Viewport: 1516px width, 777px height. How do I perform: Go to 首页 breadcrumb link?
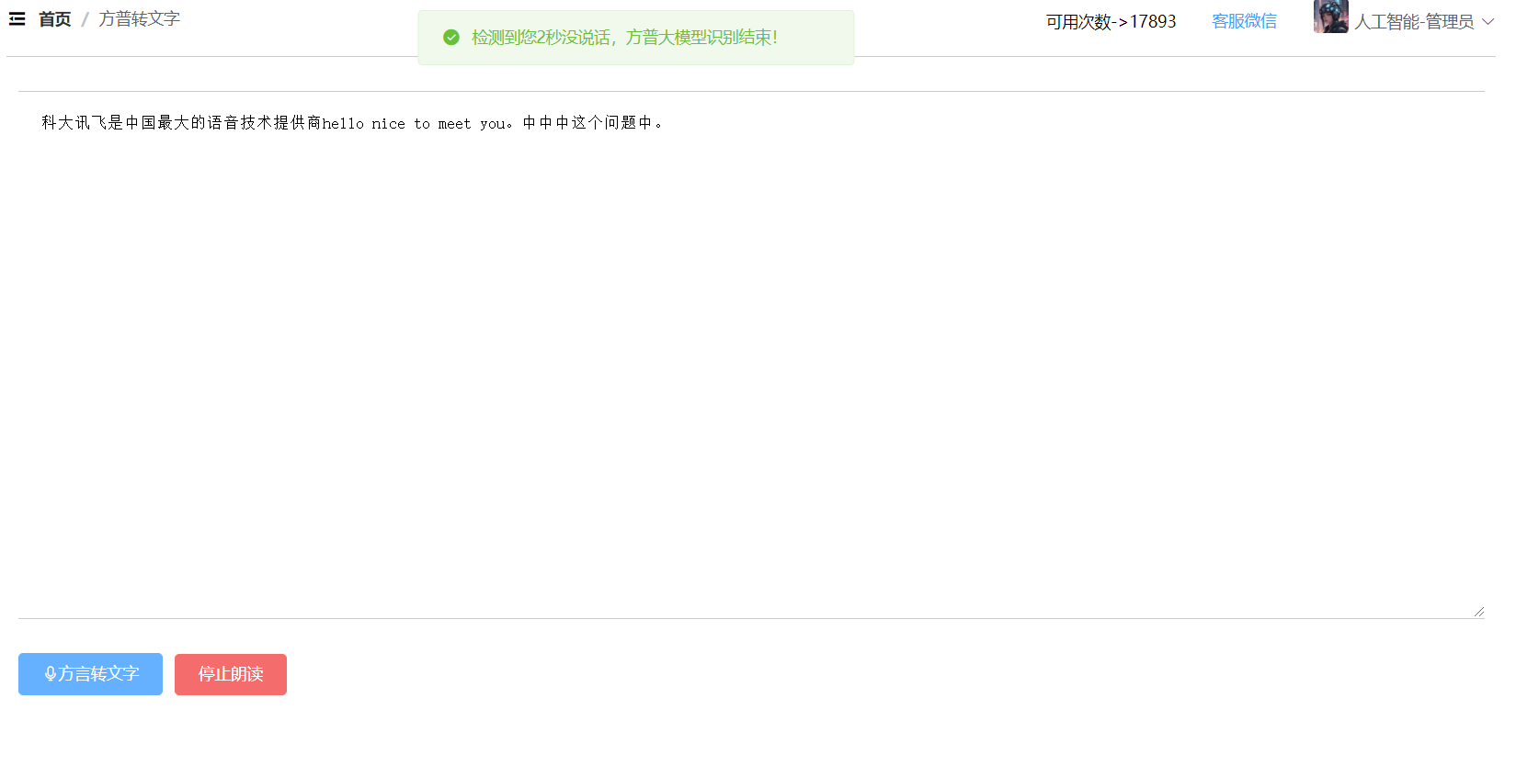(x=54, y=19)
